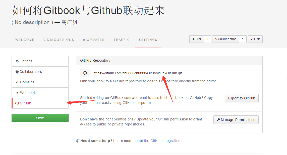Open the Welcome tab
The image size is (287, 155).
tap(25, 40)
